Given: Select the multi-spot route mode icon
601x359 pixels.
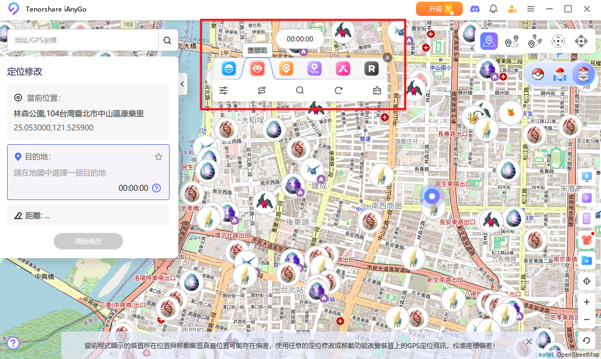Looking at the screenshot, I should tap(535, 41).
